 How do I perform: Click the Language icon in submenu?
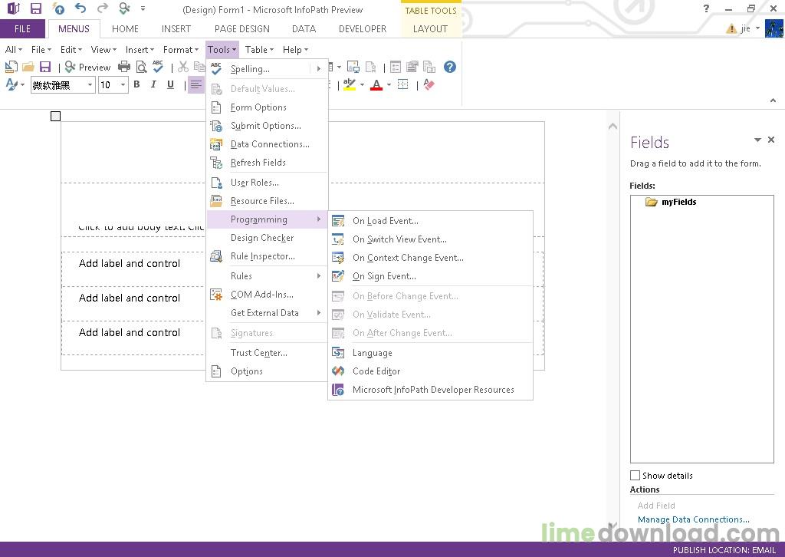(x=338, y=353)
